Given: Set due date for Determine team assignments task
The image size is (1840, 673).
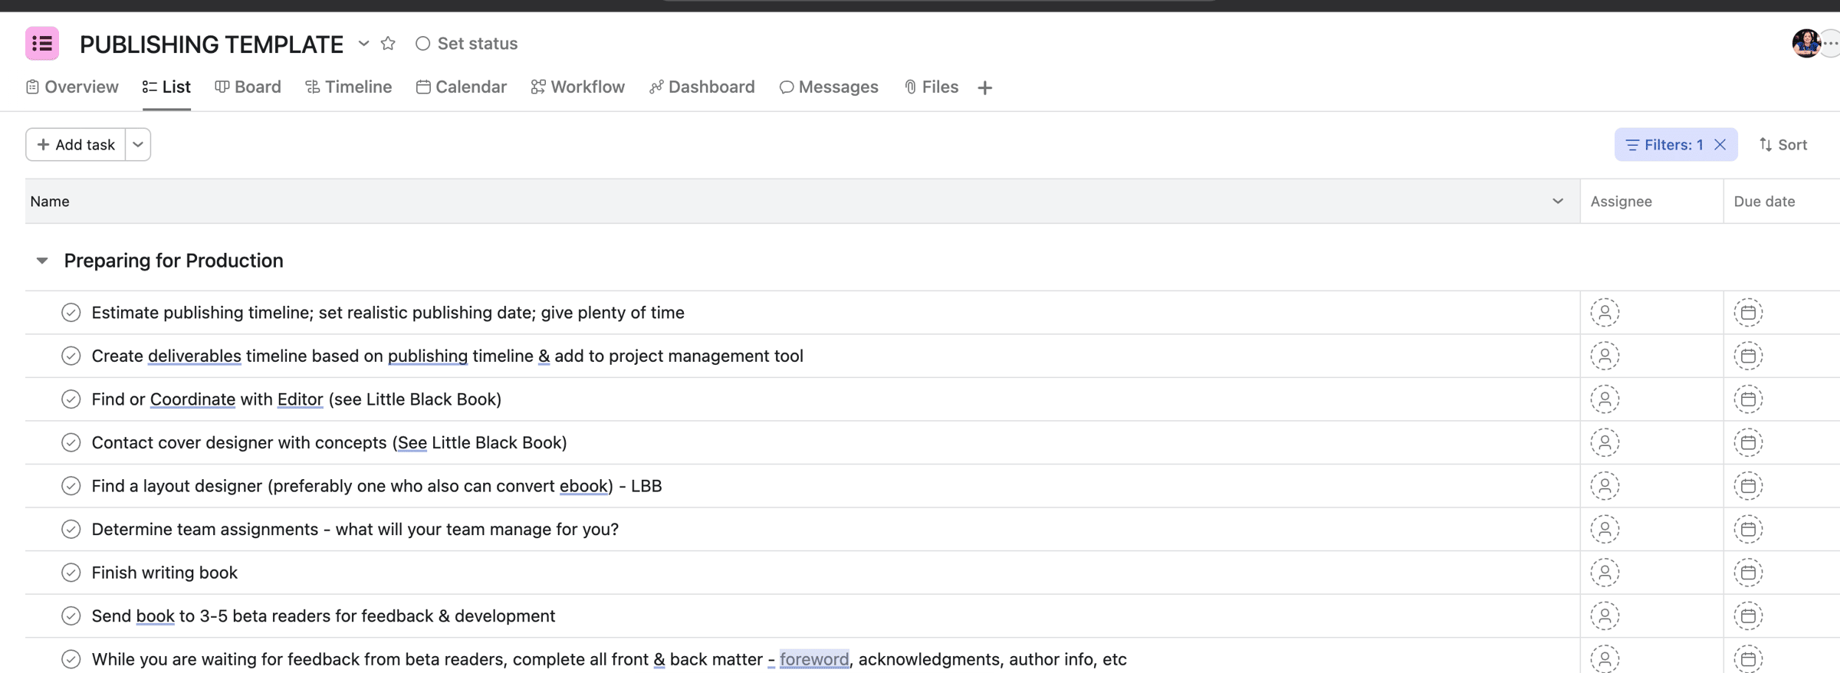Looking at the screenshot, I should (x=1748, y=530).
